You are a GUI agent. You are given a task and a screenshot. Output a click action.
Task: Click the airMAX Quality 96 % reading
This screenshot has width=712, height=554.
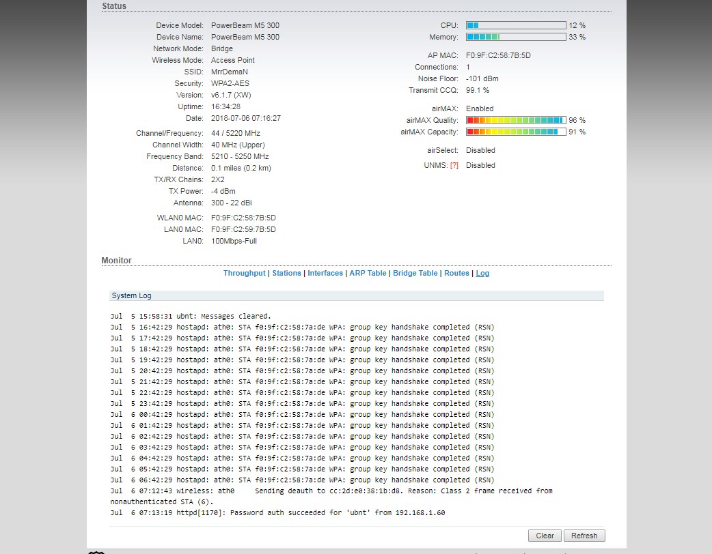pyautogui.click(x=577, y=120)
